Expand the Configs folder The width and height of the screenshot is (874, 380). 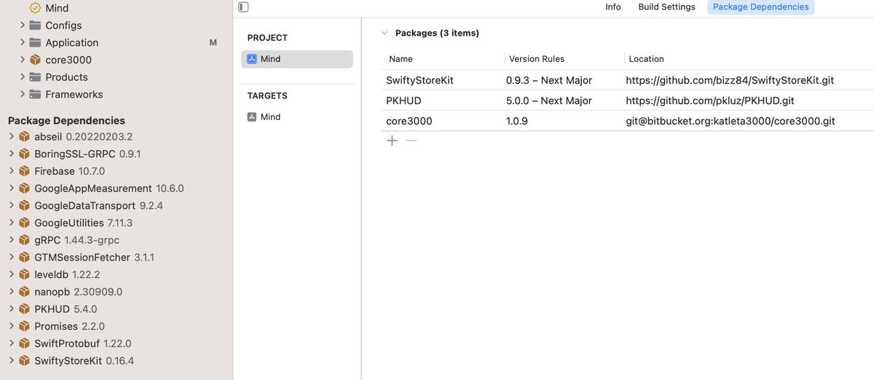pos(23,25)
